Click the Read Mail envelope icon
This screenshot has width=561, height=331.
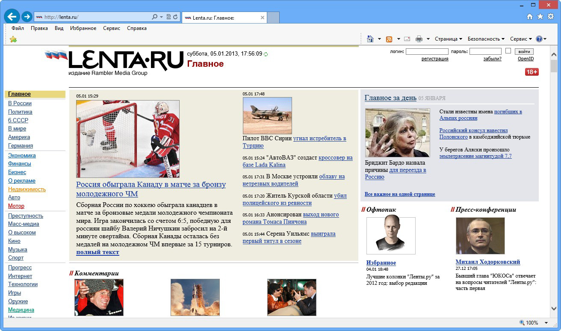coord(407,39)
